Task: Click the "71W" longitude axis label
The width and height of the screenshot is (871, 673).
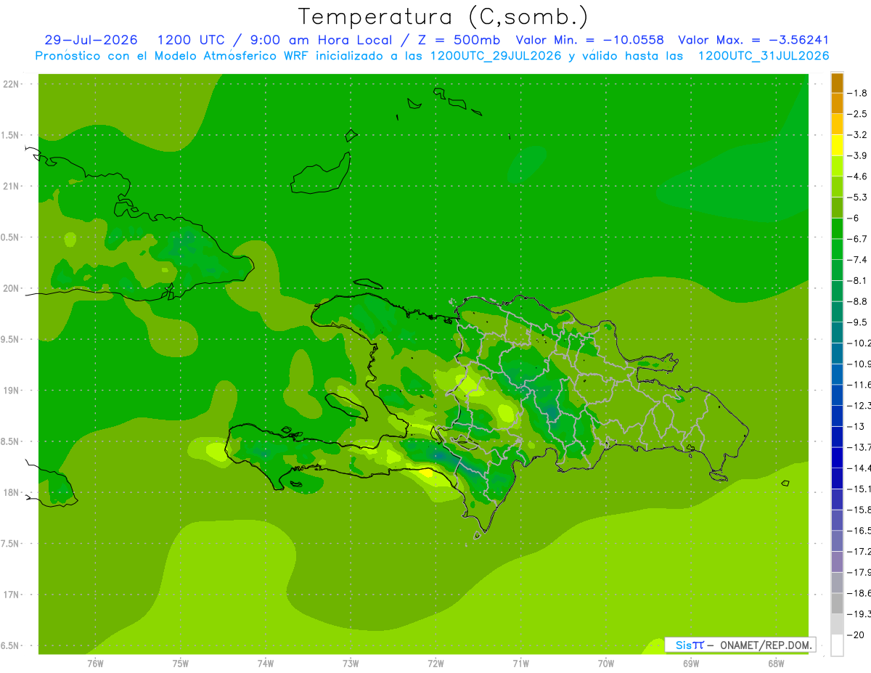Action: pyautogui.click(x=520, y=663)
